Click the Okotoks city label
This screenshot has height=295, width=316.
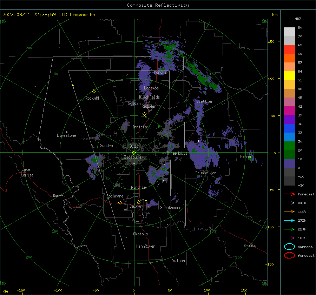[x=140, y=234]
